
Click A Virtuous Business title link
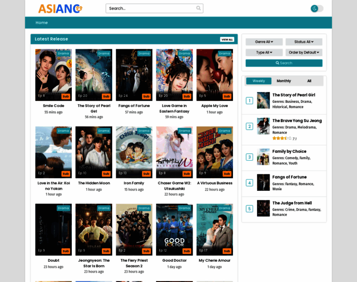click(215, 183)
